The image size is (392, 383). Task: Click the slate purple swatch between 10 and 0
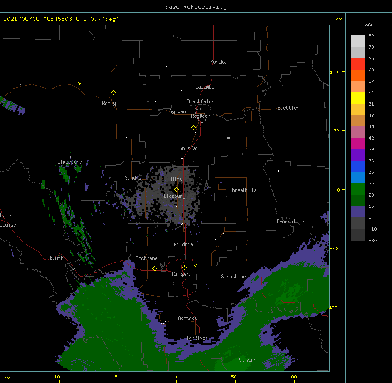coord(357,212)
